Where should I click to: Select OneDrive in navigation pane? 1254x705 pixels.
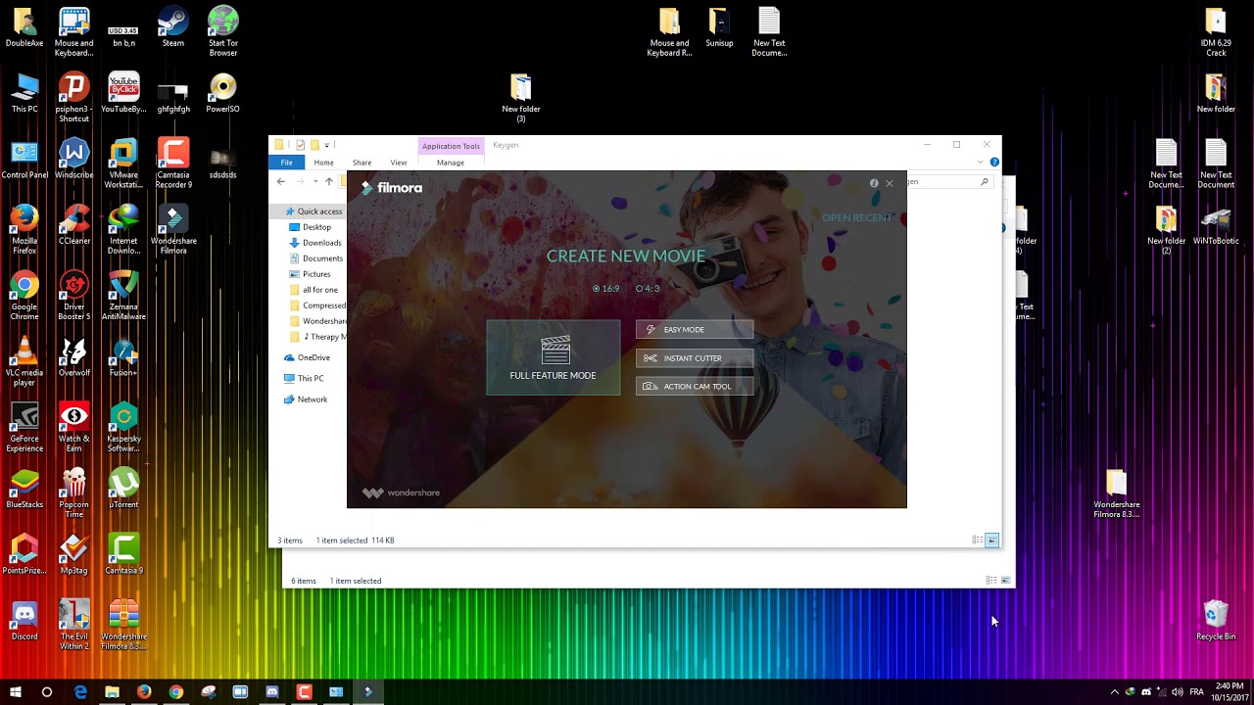[x=307, y=357]
